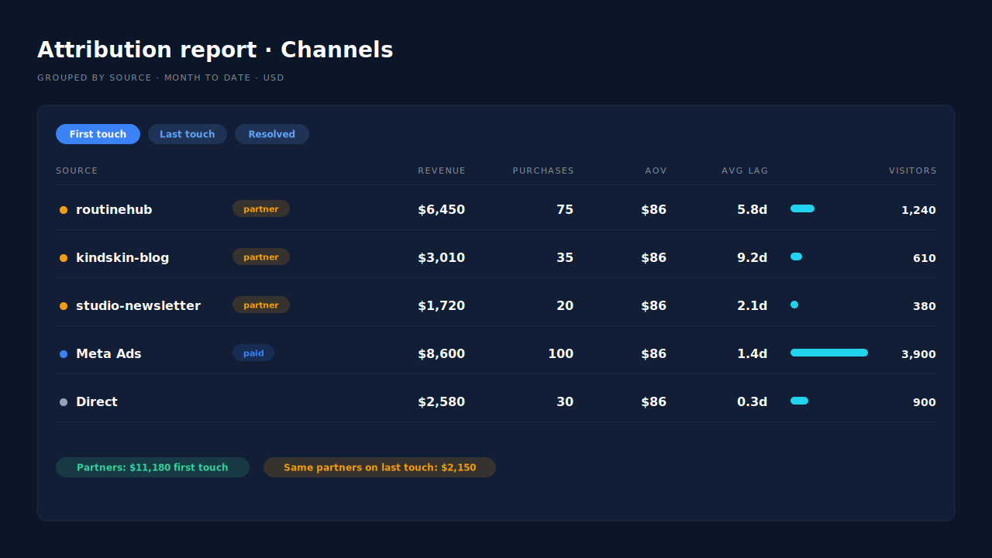Sort by the AVG LAG column header
992x558 pixels.
coord(745,170)
